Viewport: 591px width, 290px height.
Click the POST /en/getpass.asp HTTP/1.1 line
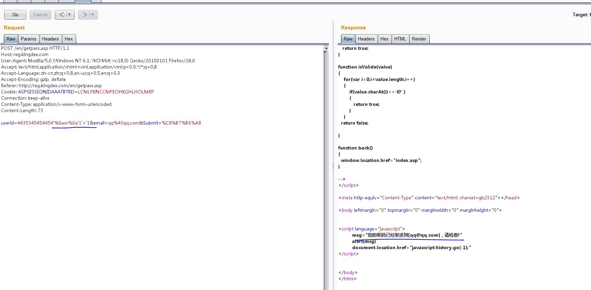point(35,48)
